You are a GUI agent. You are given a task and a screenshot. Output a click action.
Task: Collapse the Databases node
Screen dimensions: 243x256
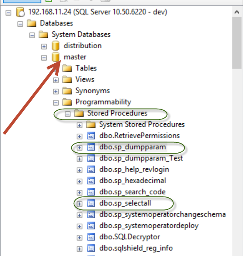(x=20, y=24)
